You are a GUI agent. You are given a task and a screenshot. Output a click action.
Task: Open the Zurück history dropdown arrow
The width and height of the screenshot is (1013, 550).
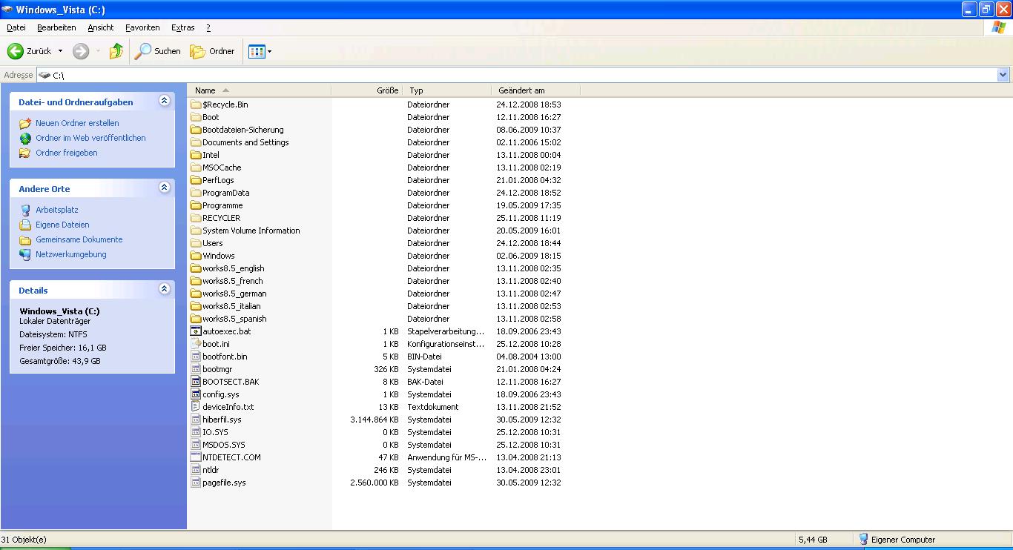60,51
